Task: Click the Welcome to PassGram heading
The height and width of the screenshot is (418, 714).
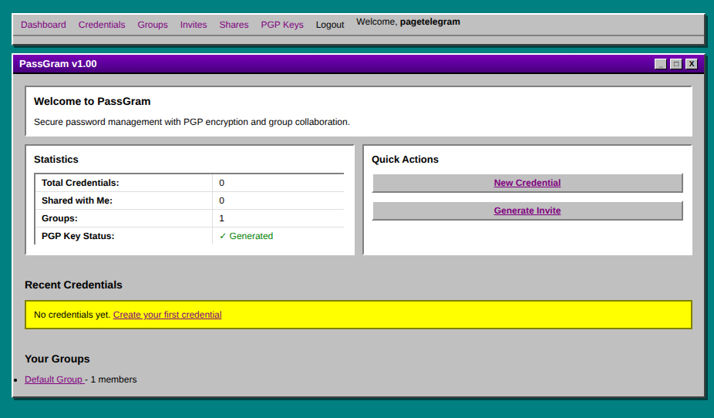Action: pos(93,101)
